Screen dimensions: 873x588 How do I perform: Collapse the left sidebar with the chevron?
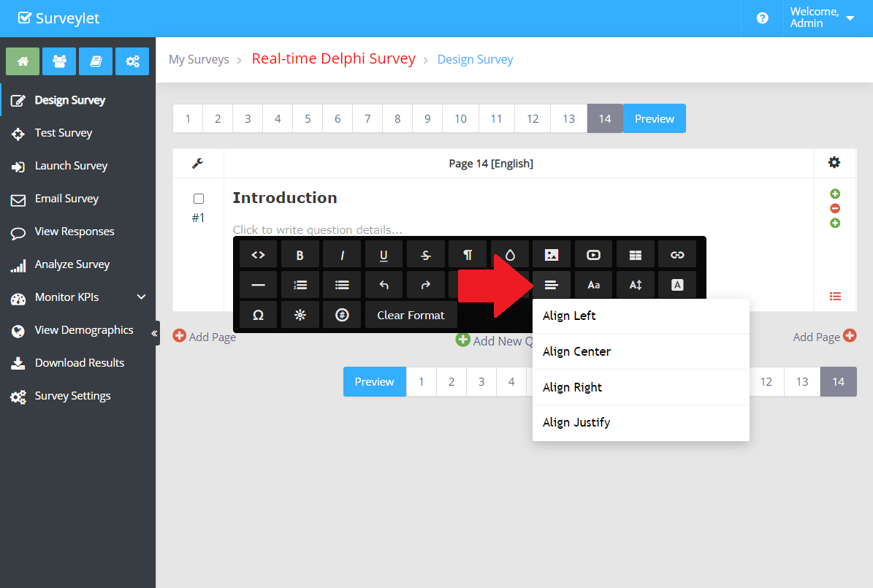[154, 333]
